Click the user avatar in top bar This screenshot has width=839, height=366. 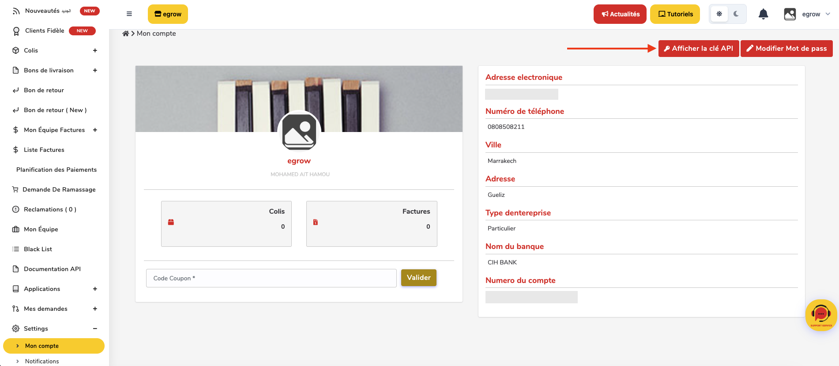pyautogui.click(x=790, y=14)
